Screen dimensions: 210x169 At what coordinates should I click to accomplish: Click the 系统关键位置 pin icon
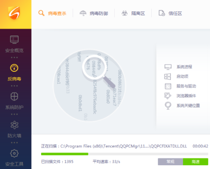tap(168, 106)
